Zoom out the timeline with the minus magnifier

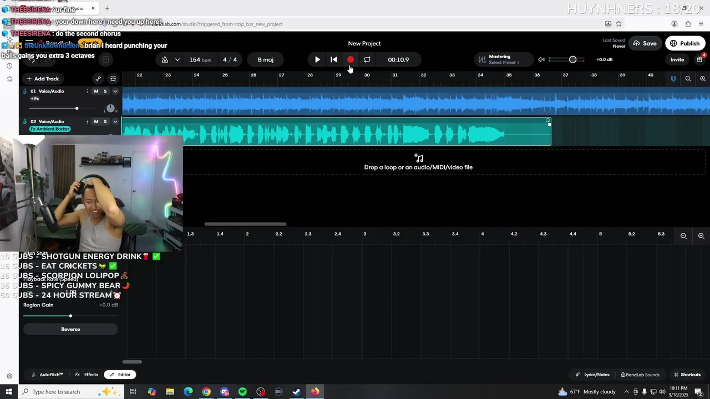[688, 79]
